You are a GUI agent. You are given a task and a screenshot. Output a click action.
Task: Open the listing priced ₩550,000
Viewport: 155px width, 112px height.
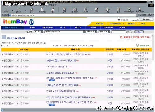coord(61,91)
